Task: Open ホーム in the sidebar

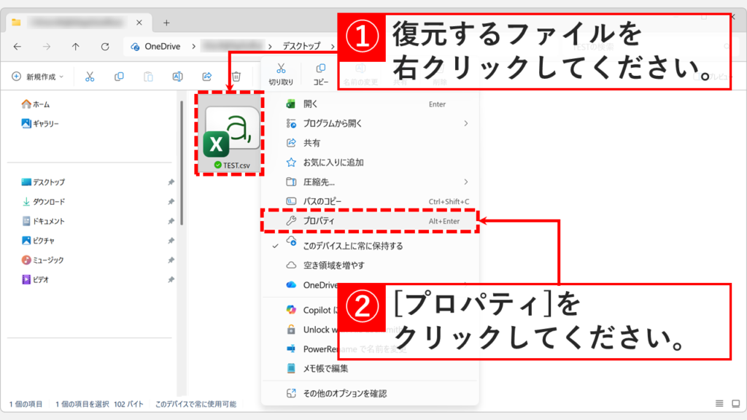Action: (x=36, y=104)
